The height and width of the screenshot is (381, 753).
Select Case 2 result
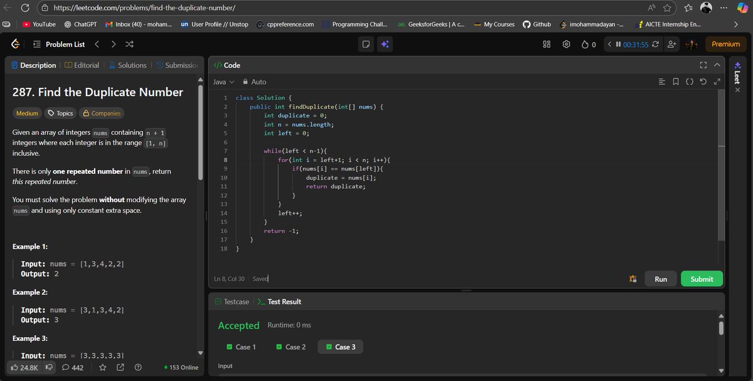point(291,347)
